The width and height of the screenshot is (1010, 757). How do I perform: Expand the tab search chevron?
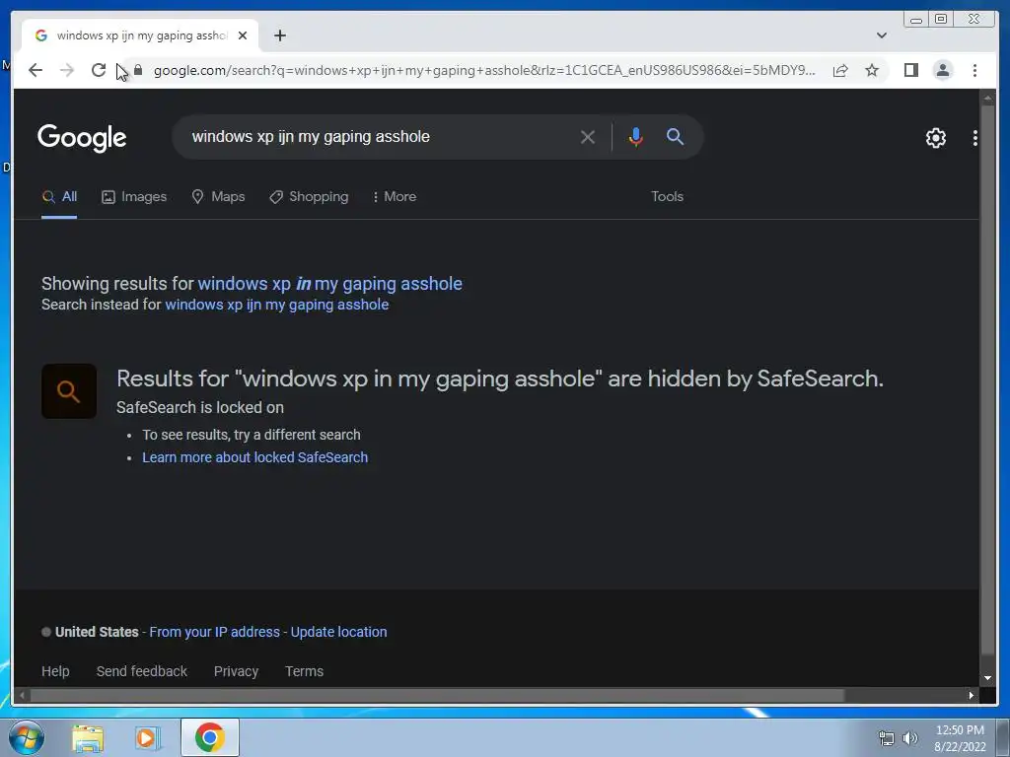click(882, 35)
